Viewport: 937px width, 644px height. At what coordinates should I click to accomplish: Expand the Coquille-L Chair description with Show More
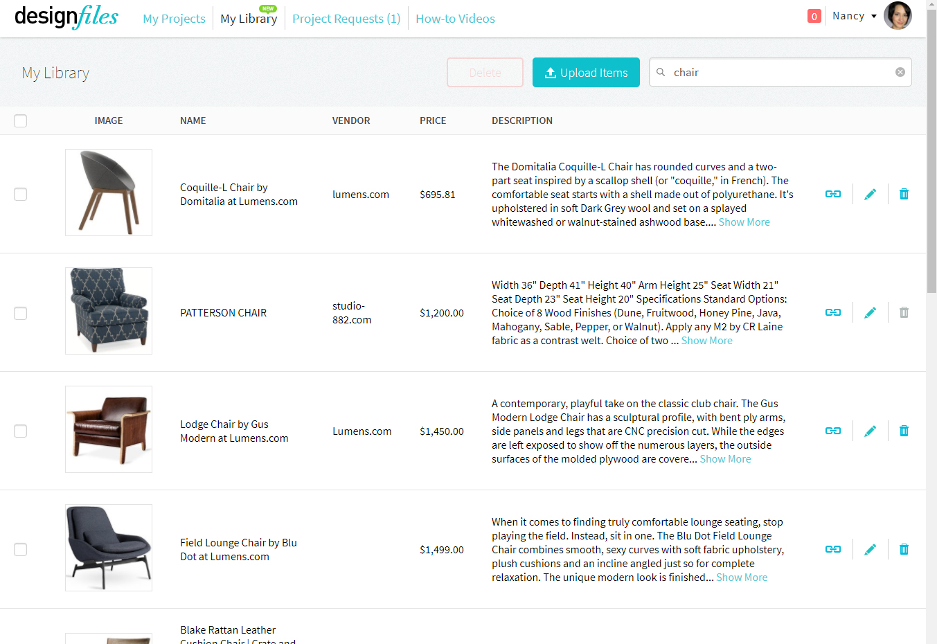[744, 222]
